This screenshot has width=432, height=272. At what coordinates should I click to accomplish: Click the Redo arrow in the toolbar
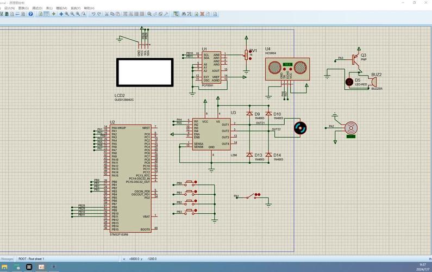pos(99,14)
